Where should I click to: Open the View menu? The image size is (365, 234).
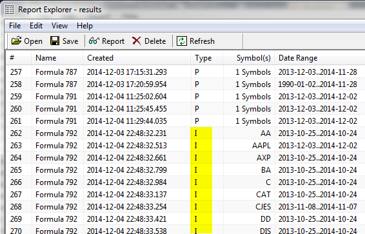[59, 26]
